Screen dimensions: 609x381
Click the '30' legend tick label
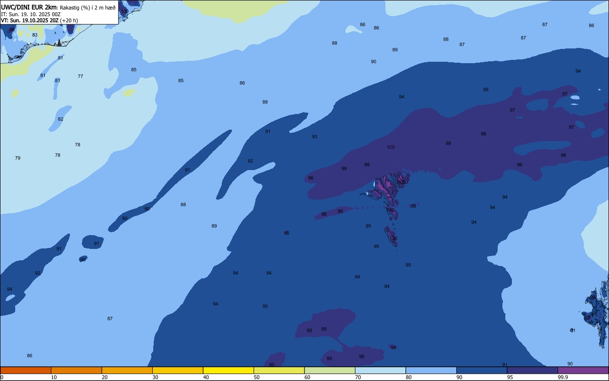pos(155,377)
